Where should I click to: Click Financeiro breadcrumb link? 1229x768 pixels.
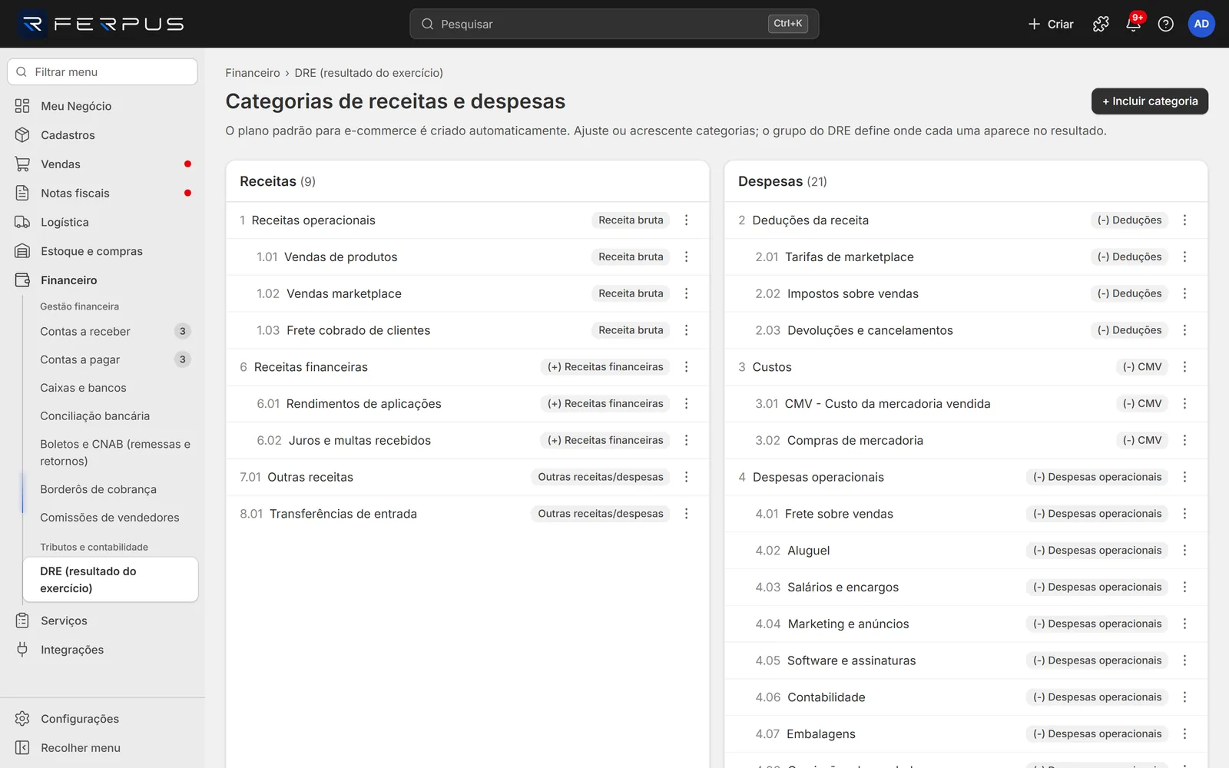[x=253, y=73]
